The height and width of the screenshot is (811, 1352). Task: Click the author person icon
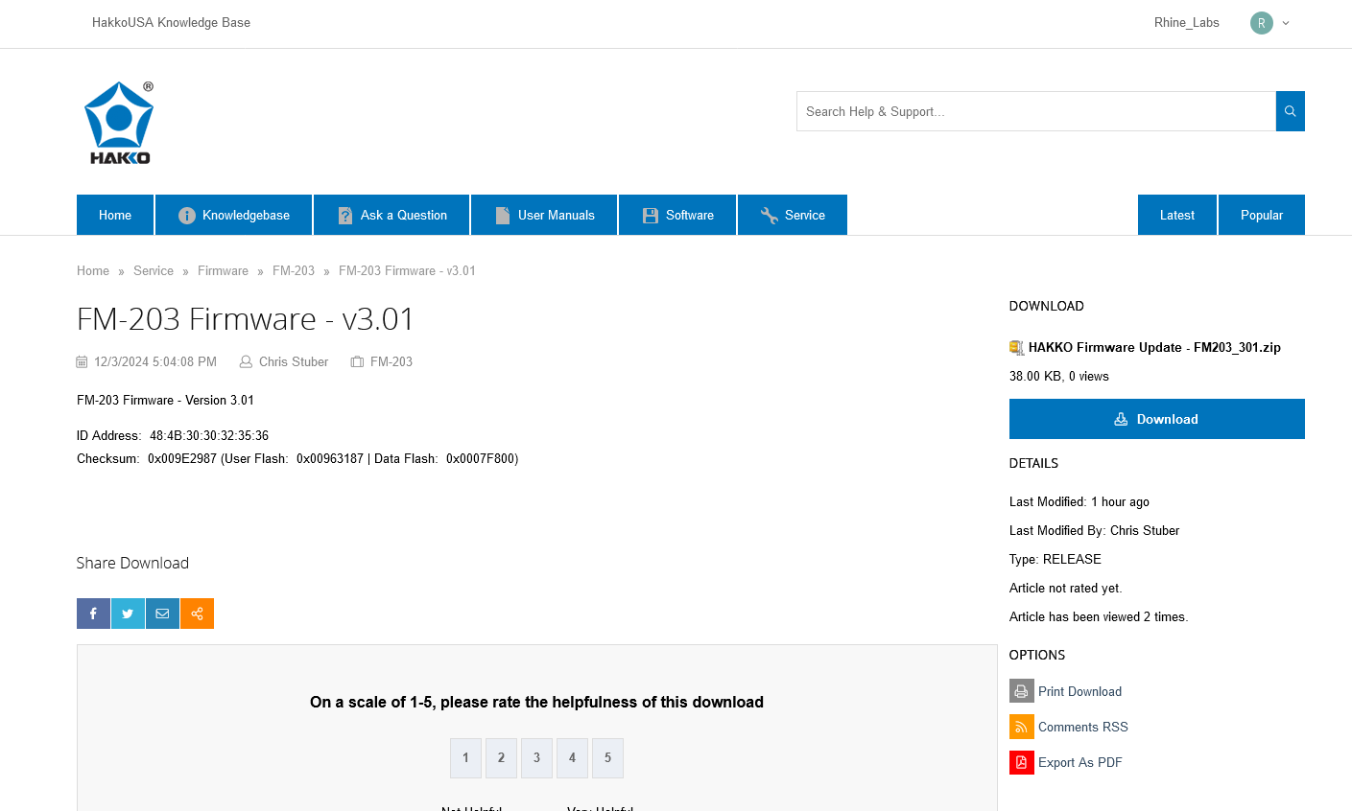click(246, 362)
